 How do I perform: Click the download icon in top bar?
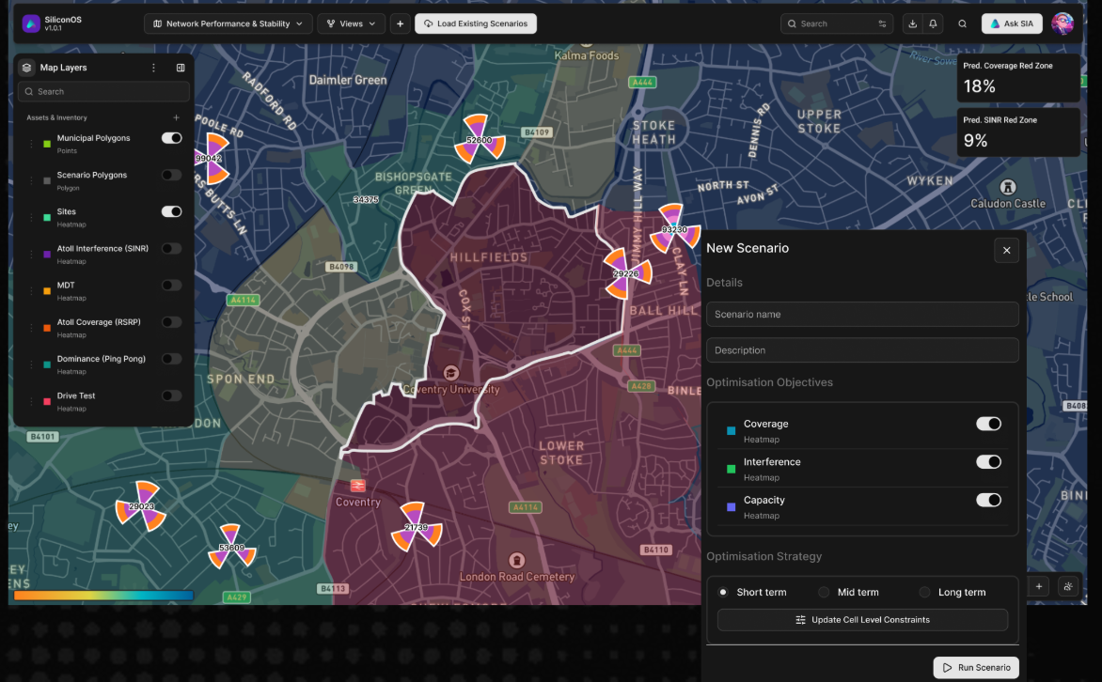(912, 23)
